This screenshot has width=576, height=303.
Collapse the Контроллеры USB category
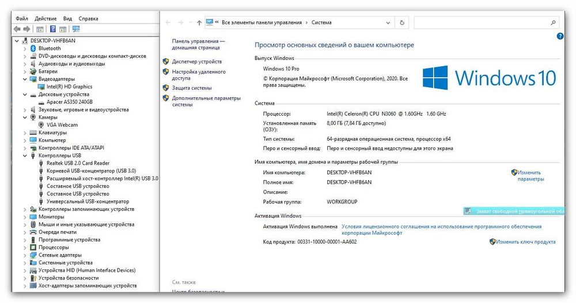click(25, 156)
